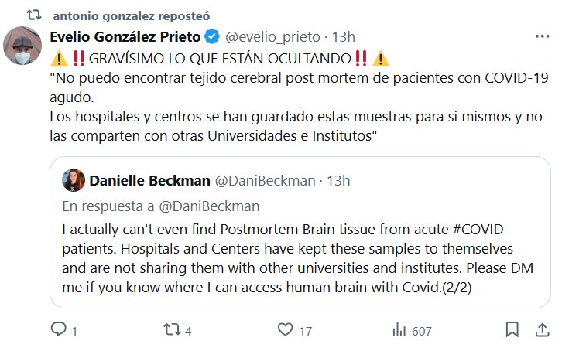View tweet analytics bar chart icon
Image resolution: width=562 pixels, height=351 pixels.
click(399, 330)
